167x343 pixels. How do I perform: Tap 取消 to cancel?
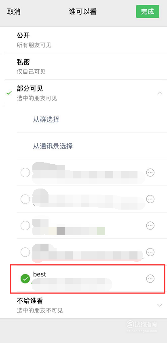[x=14, y=12]
